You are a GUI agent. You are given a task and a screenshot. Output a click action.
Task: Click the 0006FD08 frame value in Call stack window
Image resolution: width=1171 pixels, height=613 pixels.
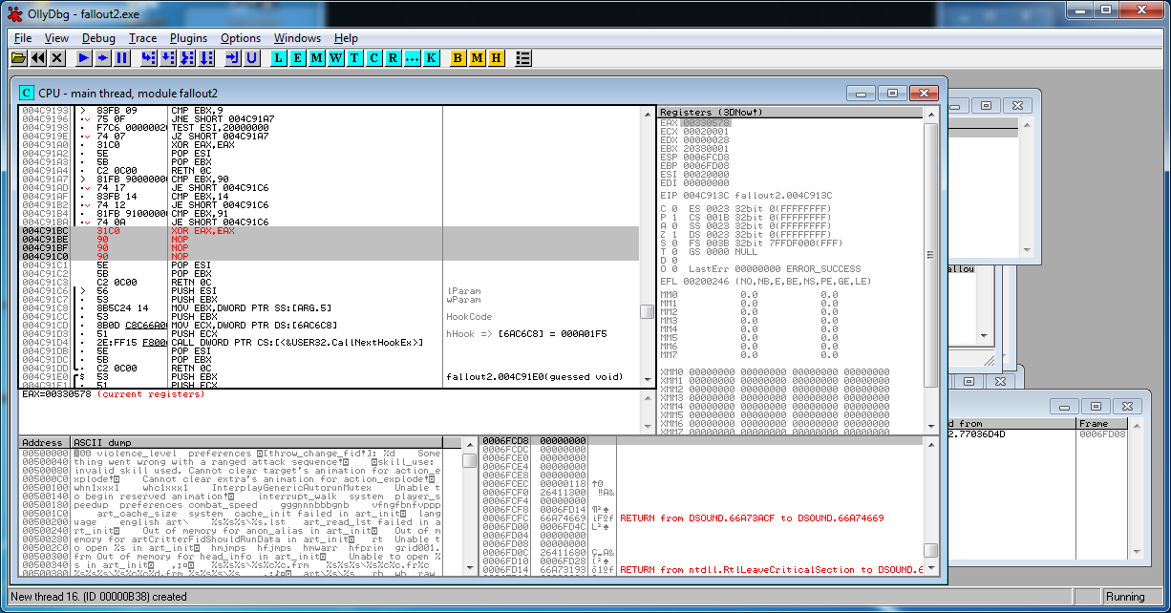[1103, 434]
